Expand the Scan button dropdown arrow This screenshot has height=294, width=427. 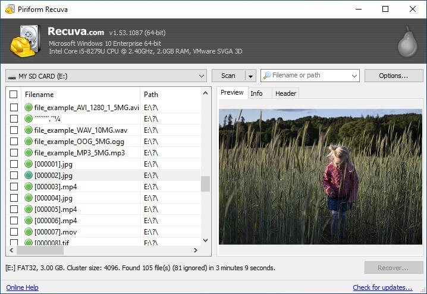coord(250,76)
